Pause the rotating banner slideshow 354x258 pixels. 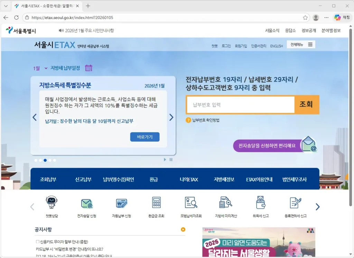pyautogui.click(x=170, y=160)
